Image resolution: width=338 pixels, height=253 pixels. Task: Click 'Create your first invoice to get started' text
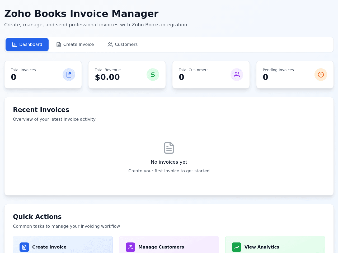[169, 171]
